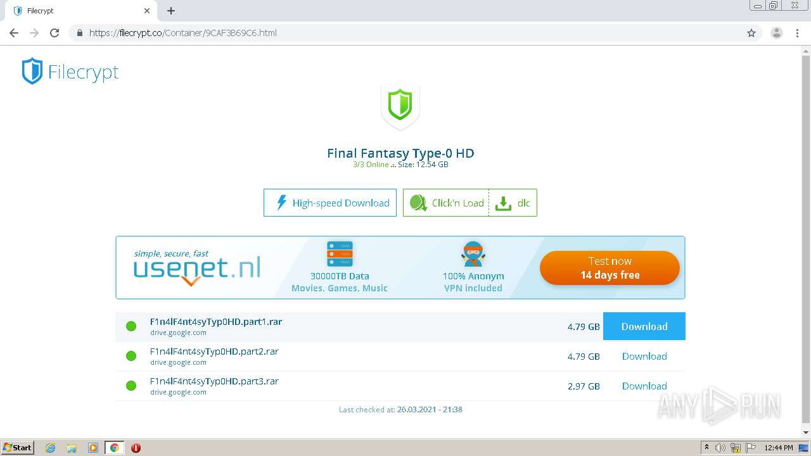The image size is (811, 456).
Task: Click the Chrome taskbar icon
Action: (114, 448)
